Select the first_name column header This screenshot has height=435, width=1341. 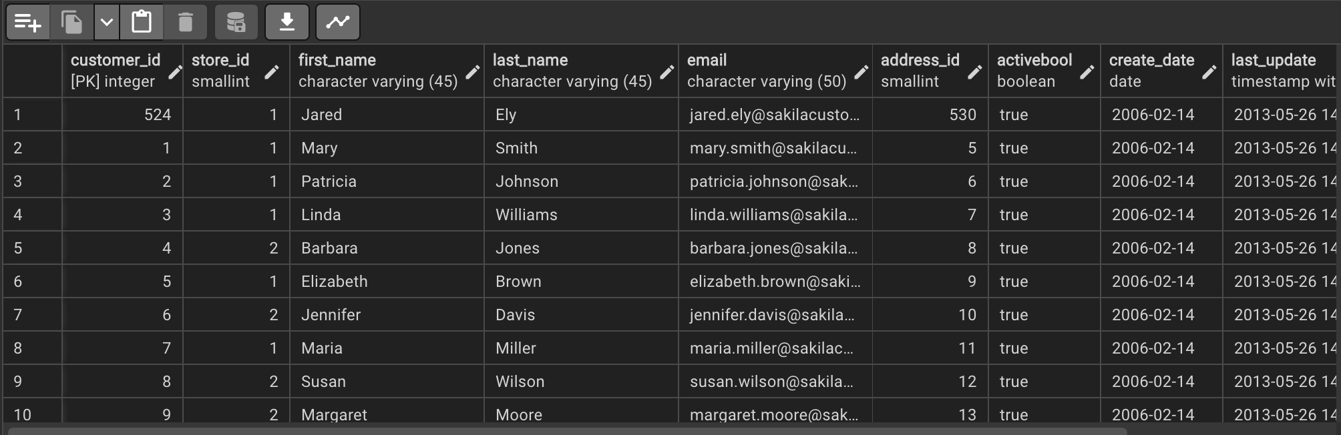(387, 71)
